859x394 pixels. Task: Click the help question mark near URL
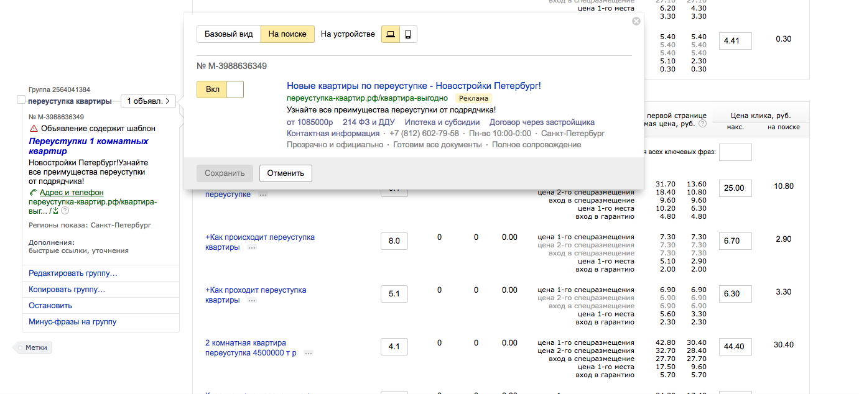pyautogui.click(x=65, y=211)
